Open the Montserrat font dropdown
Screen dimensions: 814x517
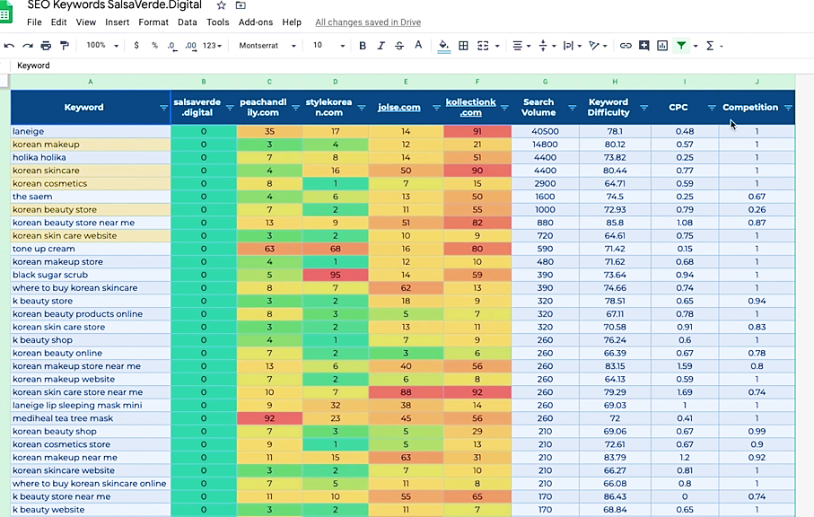click(x=267, y=46)
